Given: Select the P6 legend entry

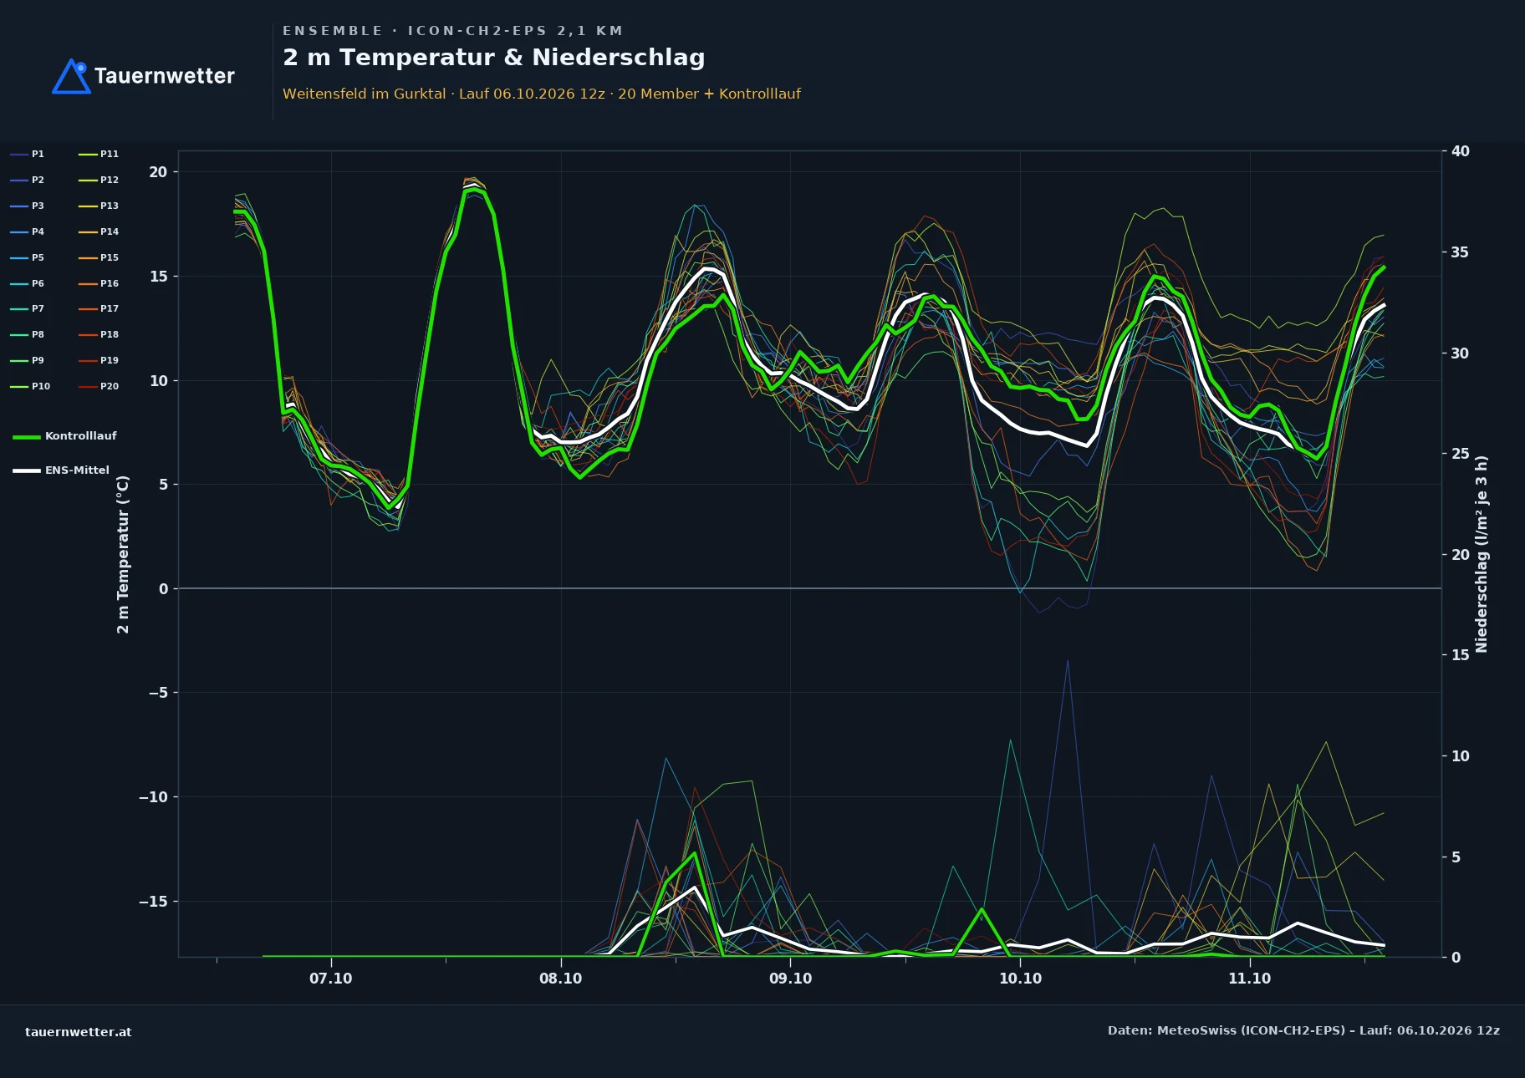Looking at the screenshot, I should [x=28, y=283].
